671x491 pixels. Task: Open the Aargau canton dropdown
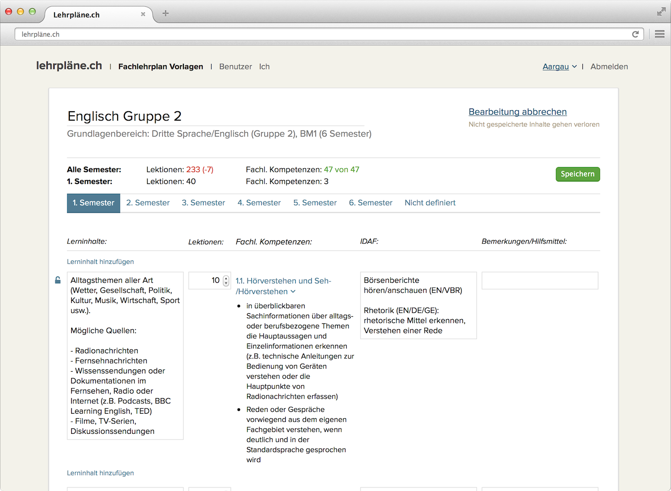pyautogui.click(x=560, y=67)
